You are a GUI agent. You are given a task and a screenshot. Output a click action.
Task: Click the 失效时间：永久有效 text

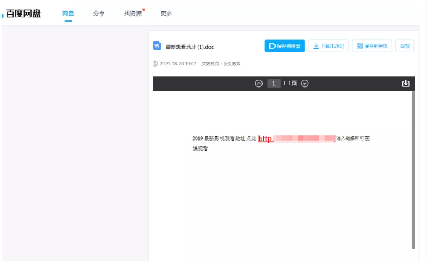click(221, 64)
